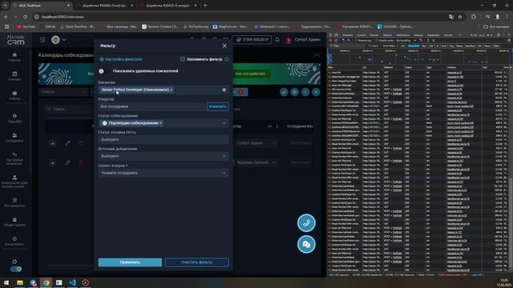Select the All request type filter chip
The width and height of the screenshot is (513, 288).
point(402,46)
